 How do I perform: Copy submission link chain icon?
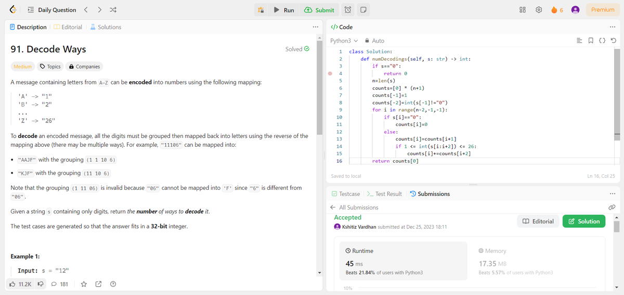click(x=612, y=207)
